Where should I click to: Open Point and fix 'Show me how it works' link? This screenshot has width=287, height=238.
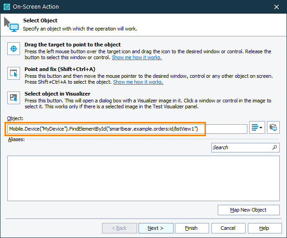[138, 82]
